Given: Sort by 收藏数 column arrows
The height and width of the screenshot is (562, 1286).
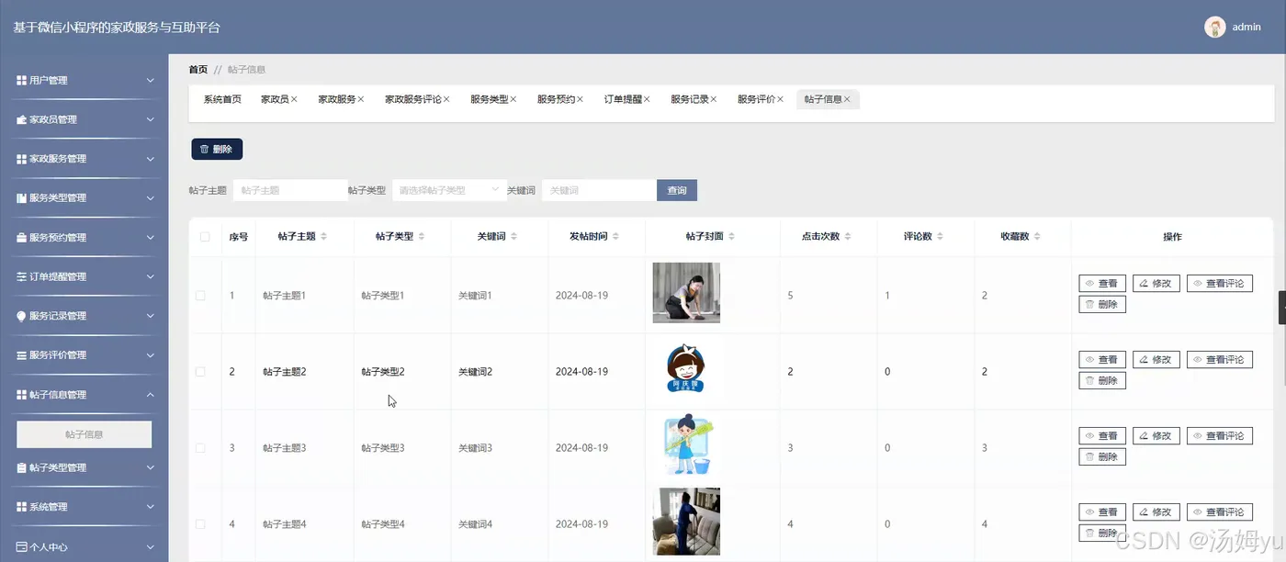Looking at the screenshot, I should 1037,237.
